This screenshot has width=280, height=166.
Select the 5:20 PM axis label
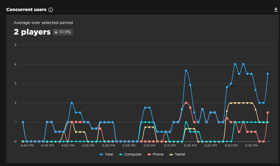click(x=190, y=145)
